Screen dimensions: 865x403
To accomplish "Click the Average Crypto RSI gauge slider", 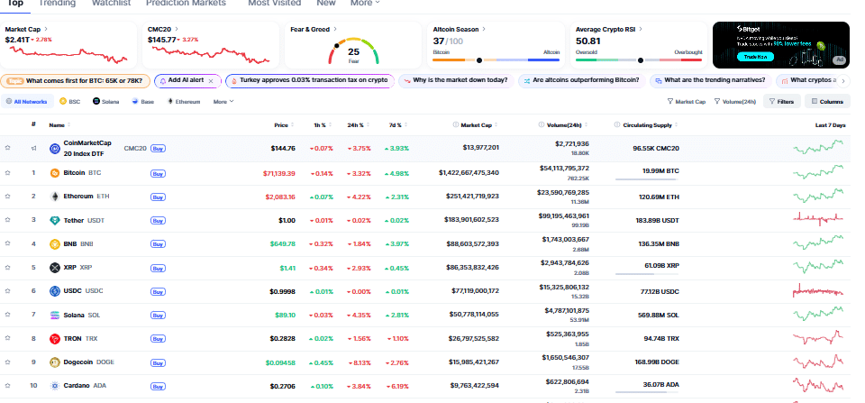I will [639, 60].
